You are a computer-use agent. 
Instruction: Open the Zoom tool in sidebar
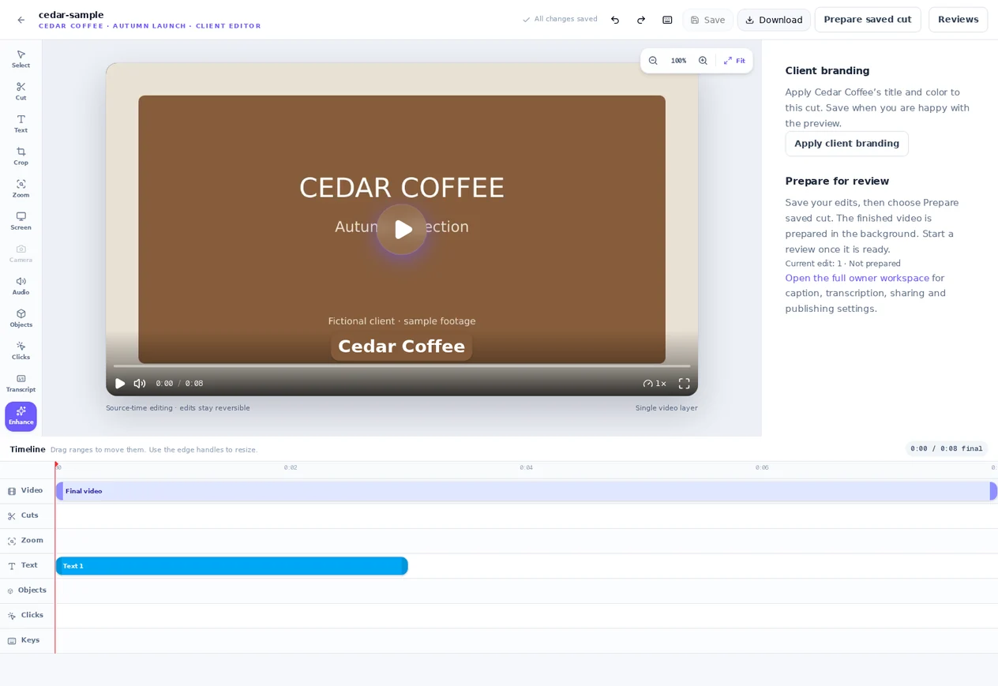tap(21, 188)
